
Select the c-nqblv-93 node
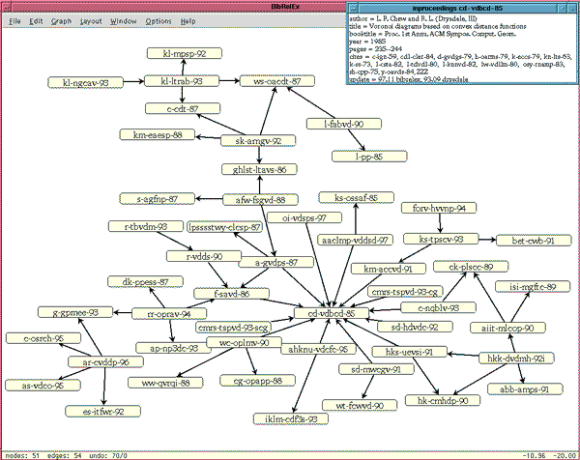pyautogui.click(x=438, y=307)
